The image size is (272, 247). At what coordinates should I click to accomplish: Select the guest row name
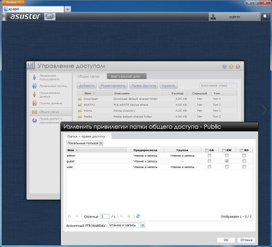point(71,161)
